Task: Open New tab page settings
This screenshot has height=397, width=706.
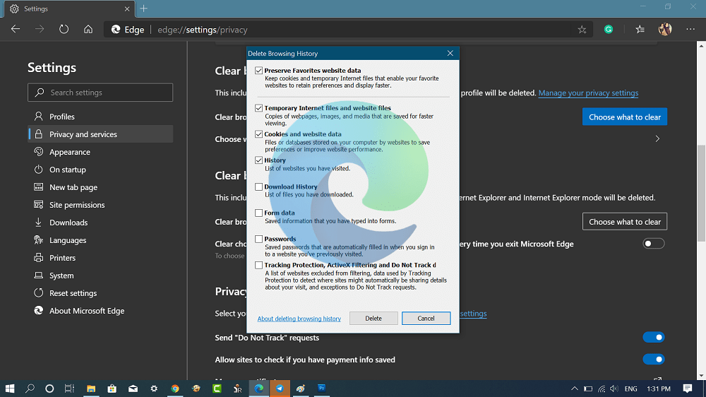Action: (x=100, y=187)
